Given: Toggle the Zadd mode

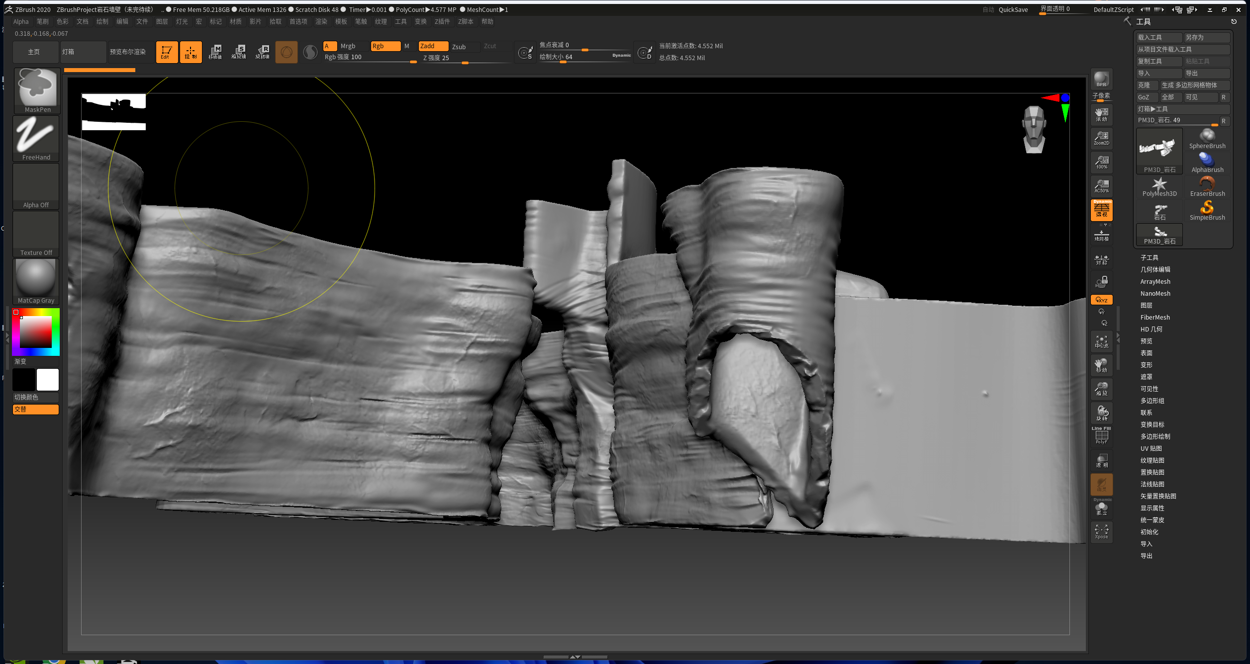Looking at the screenshot, I should [x=432, y=46].
